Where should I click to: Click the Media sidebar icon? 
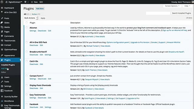click(2, 27)
